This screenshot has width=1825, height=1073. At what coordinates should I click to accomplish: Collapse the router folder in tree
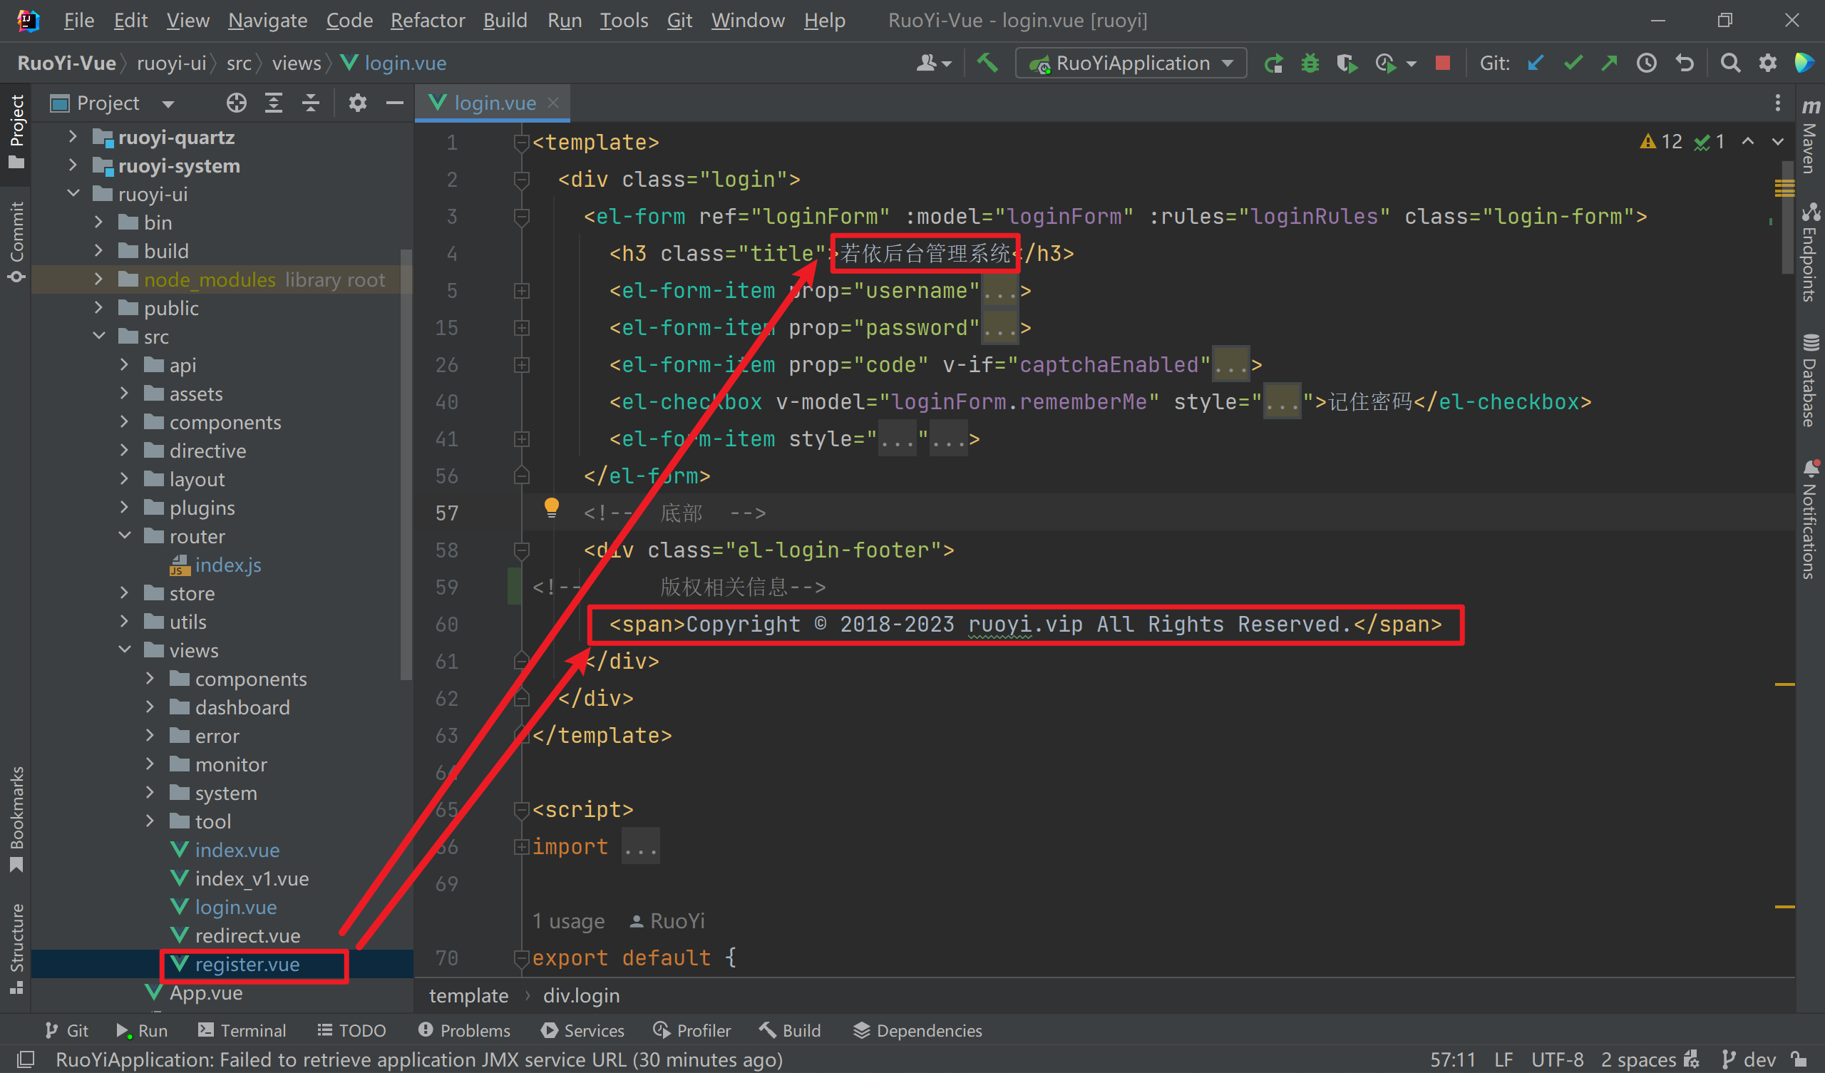[125, 536]
